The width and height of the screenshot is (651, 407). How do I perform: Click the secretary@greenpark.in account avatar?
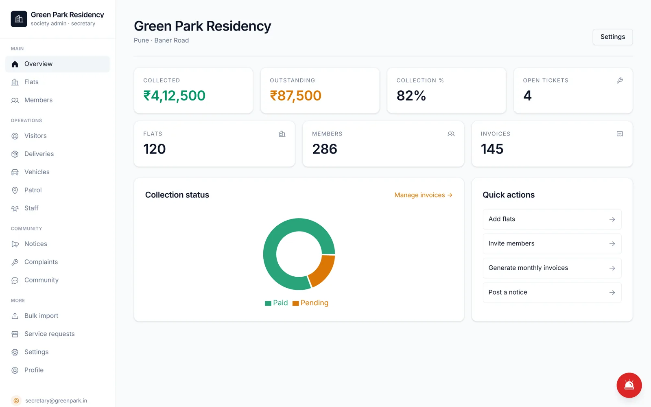16,400
